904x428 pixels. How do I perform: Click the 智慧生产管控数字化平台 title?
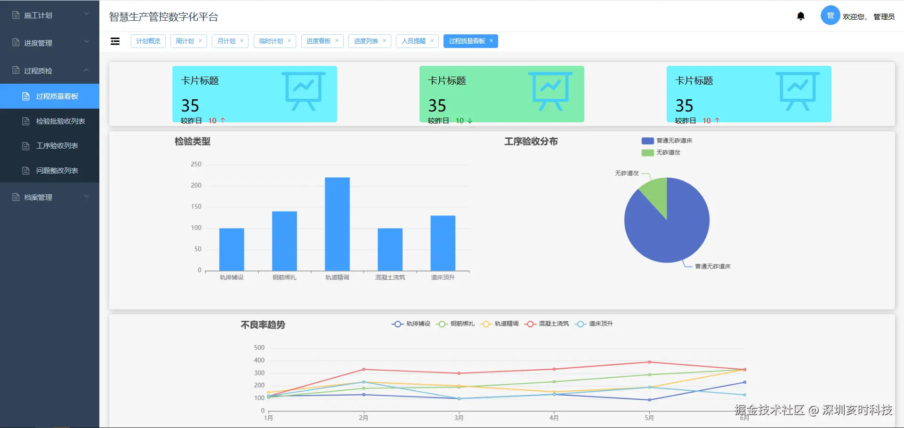click(x=164, y=17)
